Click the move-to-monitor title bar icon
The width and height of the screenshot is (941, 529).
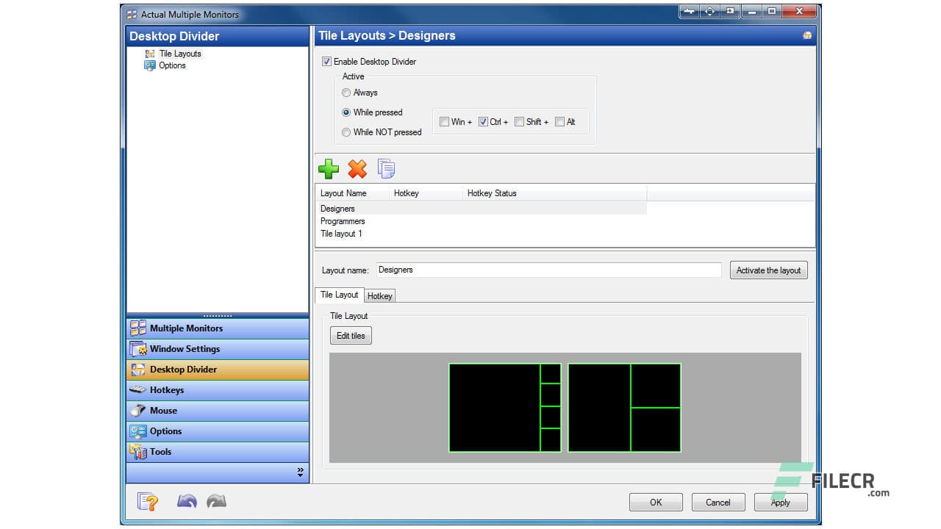pos(731,12)
